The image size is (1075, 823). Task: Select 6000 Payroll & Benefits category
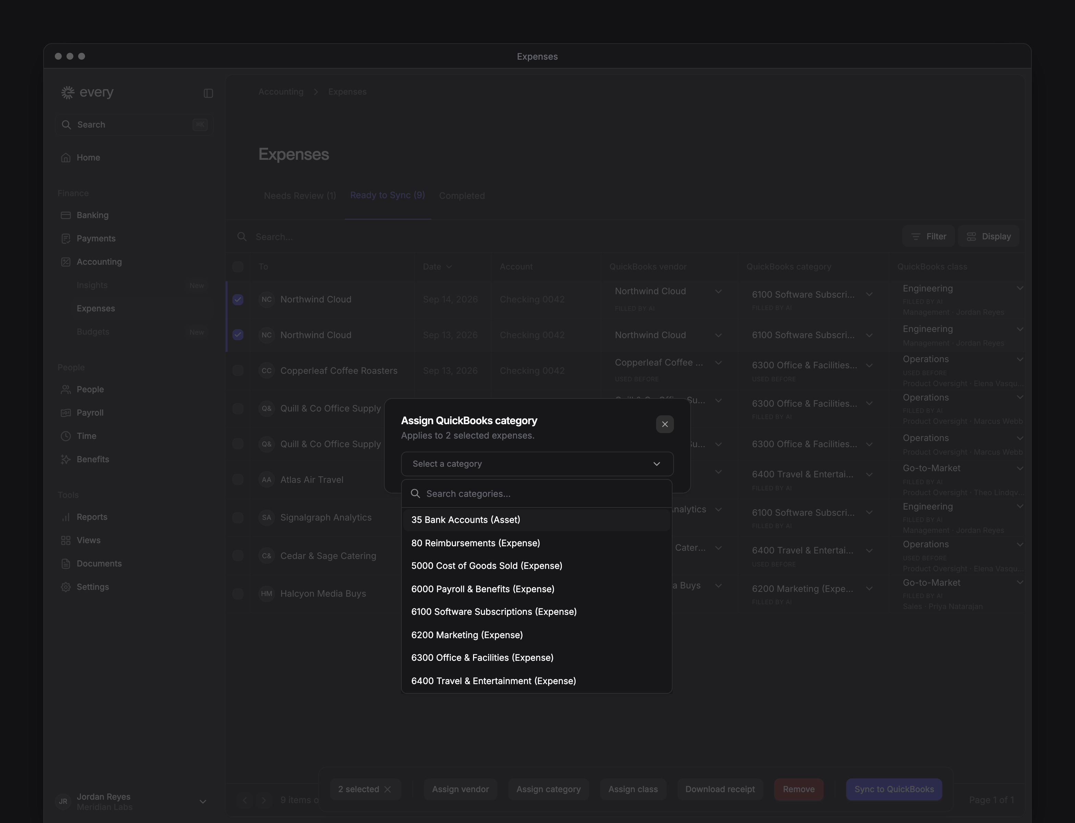(x=537, y=589)
